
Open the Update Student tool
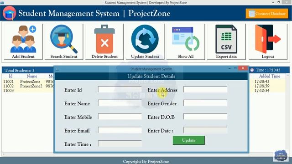[145, 41]
